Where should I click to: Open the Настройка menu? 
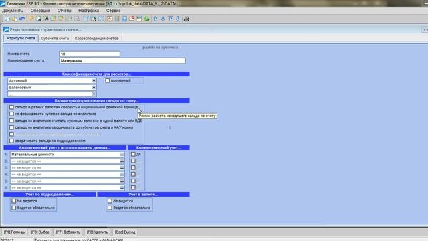[89, 11]
